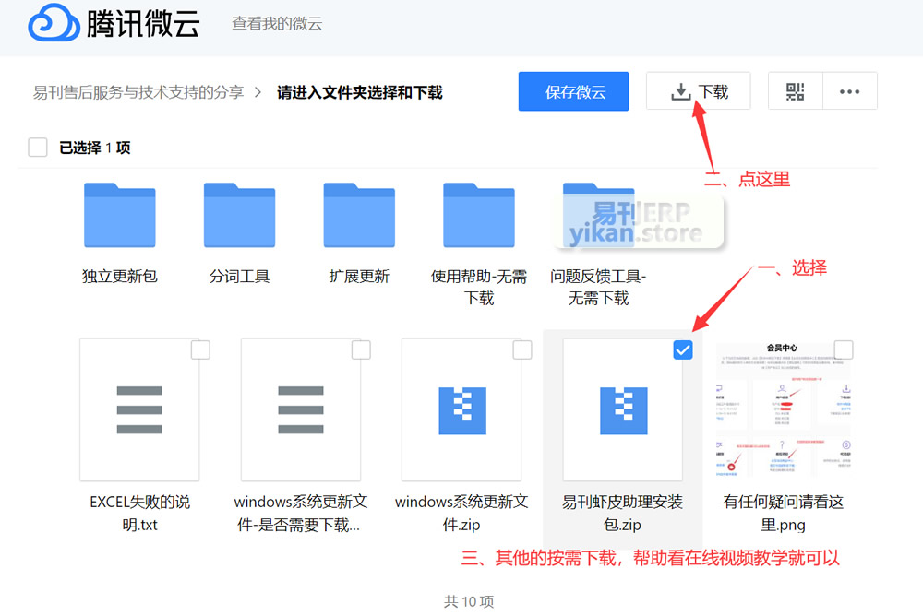Toggle the select-all checkbox
Viewport: 923px width, 616px height.
pyautogui.click(x=38, y=148)
